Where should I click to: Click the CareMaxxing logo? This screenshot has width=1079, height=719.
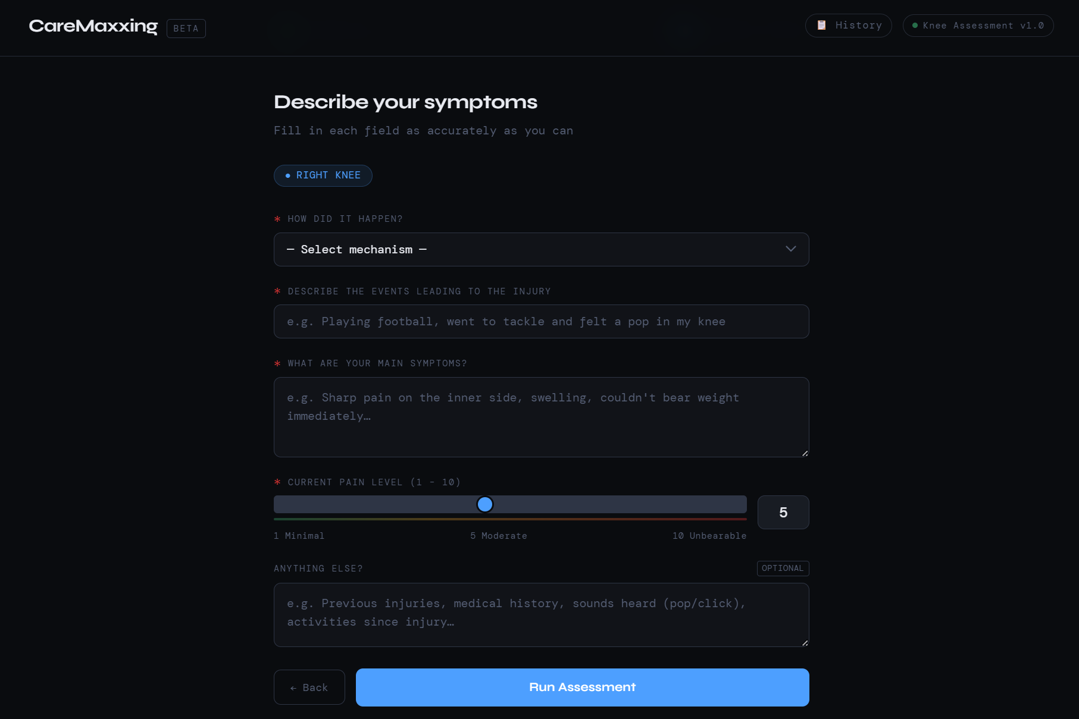pos(93,26)
